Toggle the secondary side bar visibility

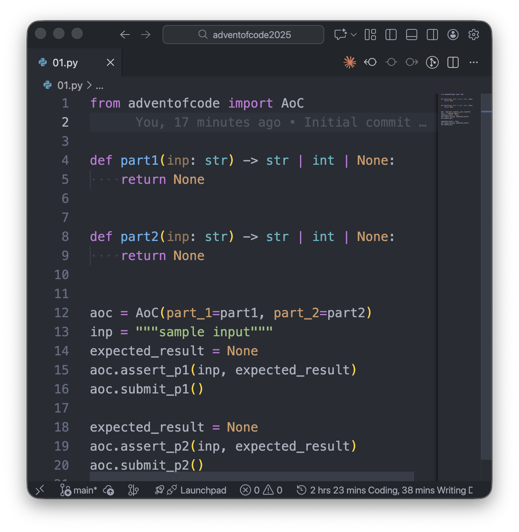(432, 35)
